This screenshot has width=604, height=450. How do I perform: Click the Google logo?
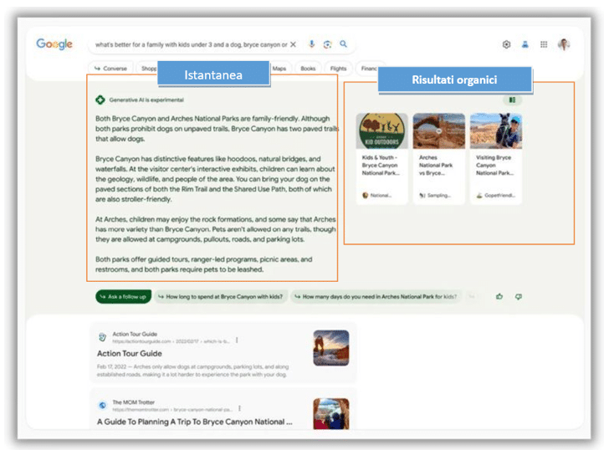coord(54,44)
